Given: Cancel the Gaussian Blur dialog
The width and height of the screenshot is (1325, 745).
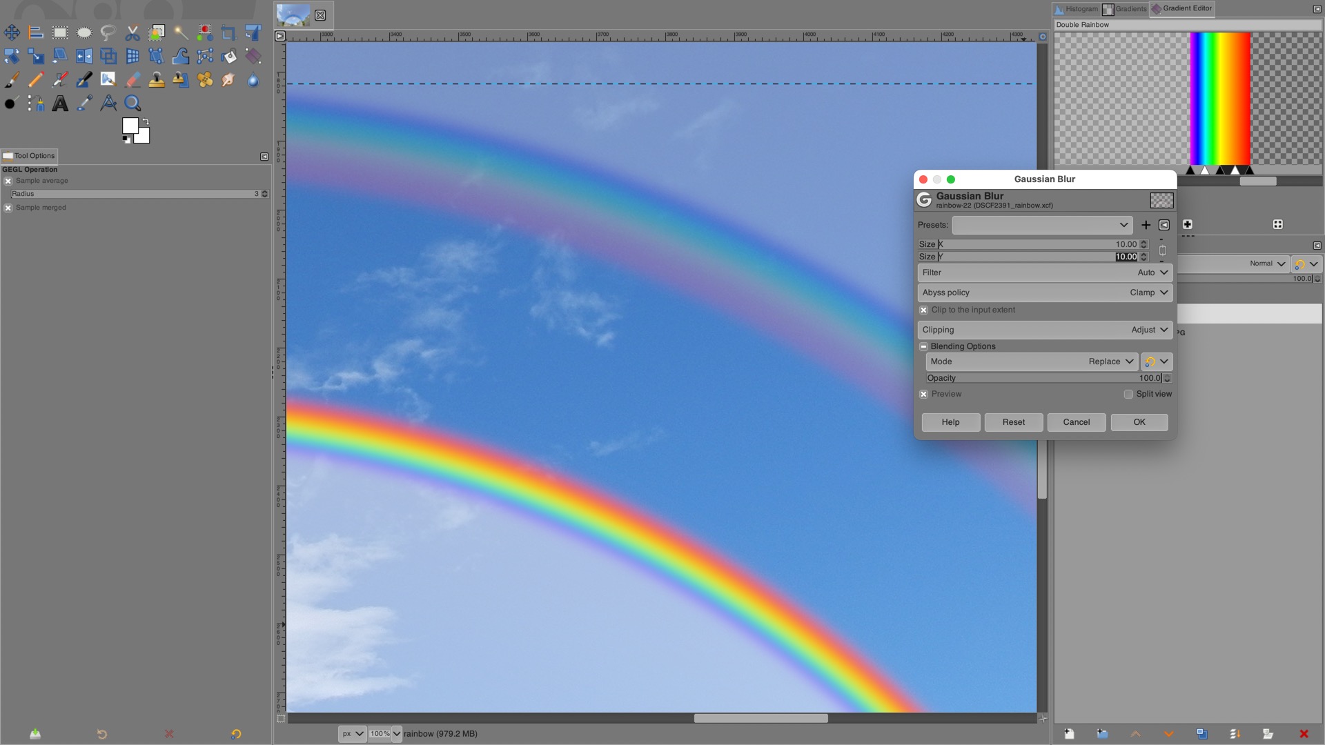Looking at the screenshot, I should click(1076, 422).
